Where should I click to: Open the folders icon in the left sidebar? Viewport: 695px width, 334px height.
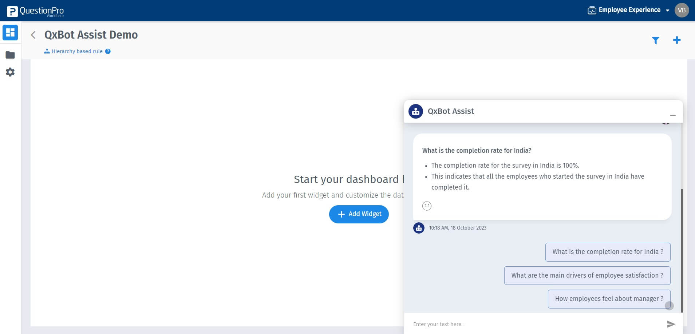[10, 55]
